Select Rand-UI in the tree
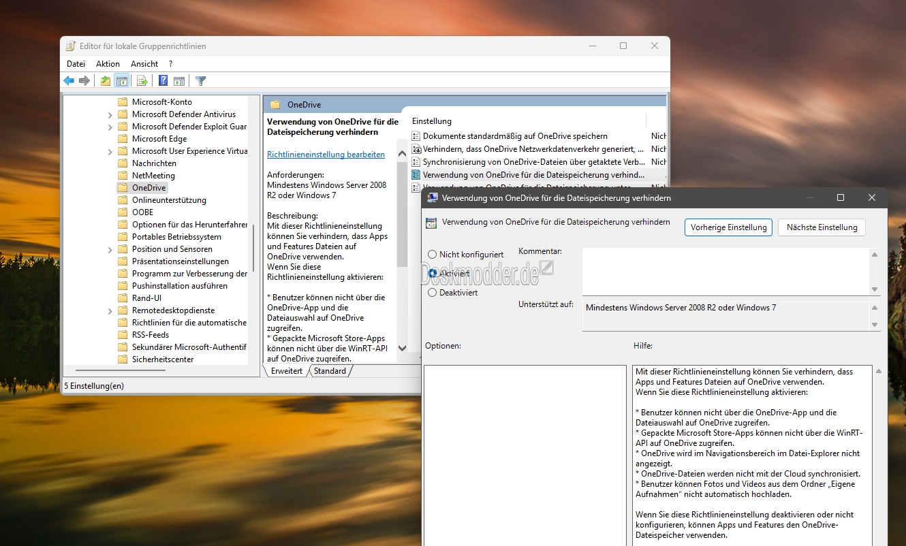906x546 pixels. 146,298
